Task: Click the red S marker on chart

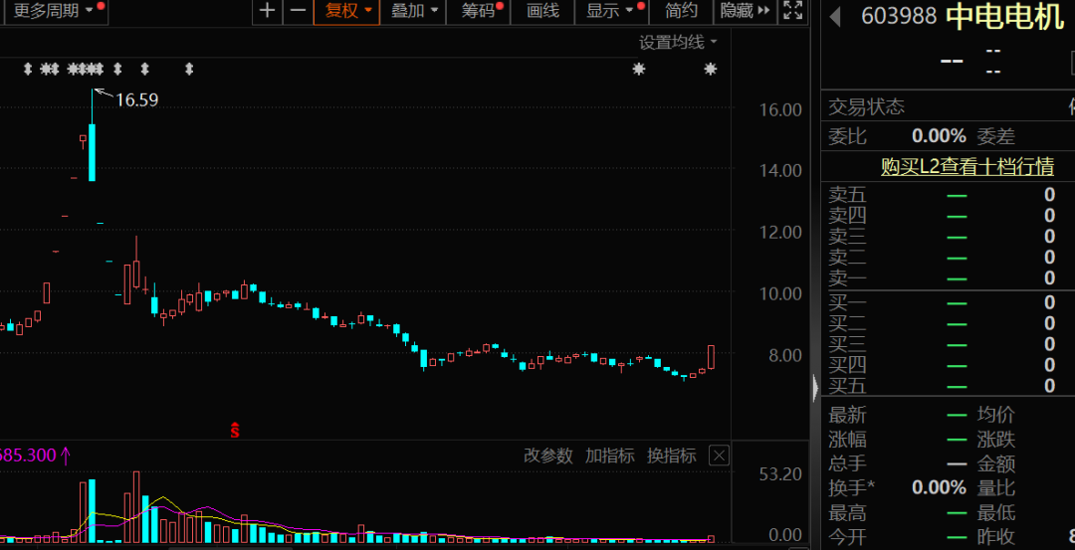Action: coord(235,431)
